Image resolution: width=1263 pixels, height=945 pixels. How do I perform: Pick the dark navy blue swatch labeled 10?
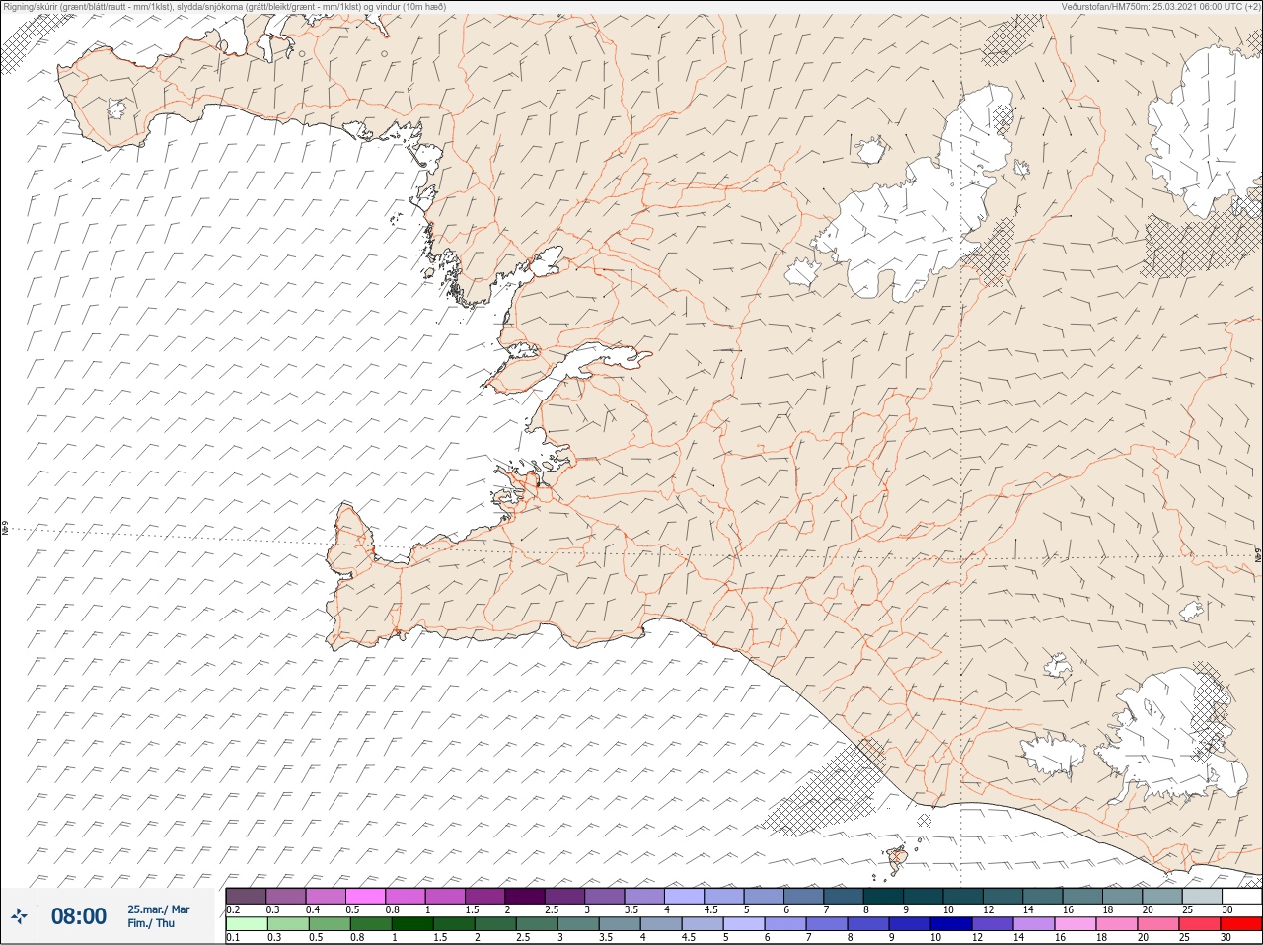[x=952, y=924]
